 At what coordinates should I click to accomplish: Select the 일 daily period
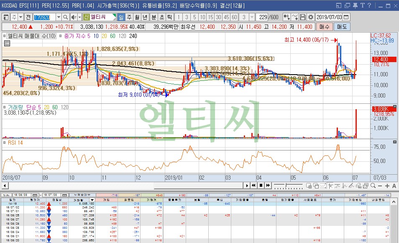(121, 17)
